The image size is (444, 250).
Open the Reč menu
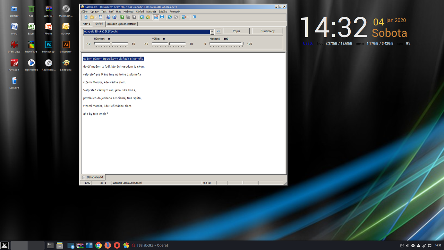coord(111,11)
